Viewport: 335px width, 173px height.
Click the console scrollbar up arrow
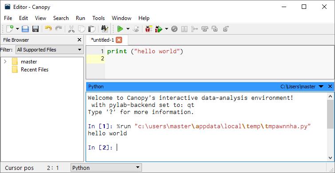tap(330, 96)
